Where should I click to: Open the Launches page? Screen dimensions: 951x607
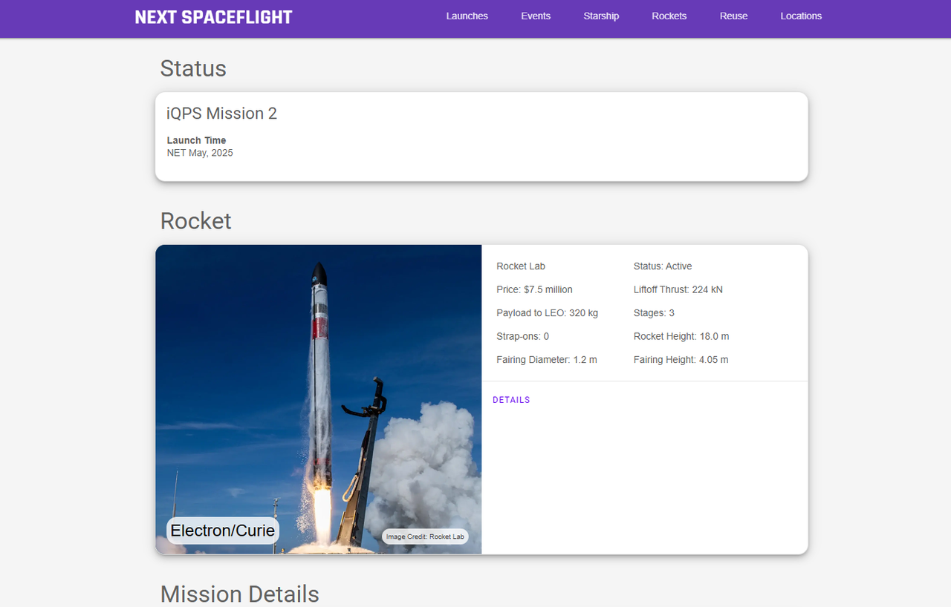pos(467,16)
